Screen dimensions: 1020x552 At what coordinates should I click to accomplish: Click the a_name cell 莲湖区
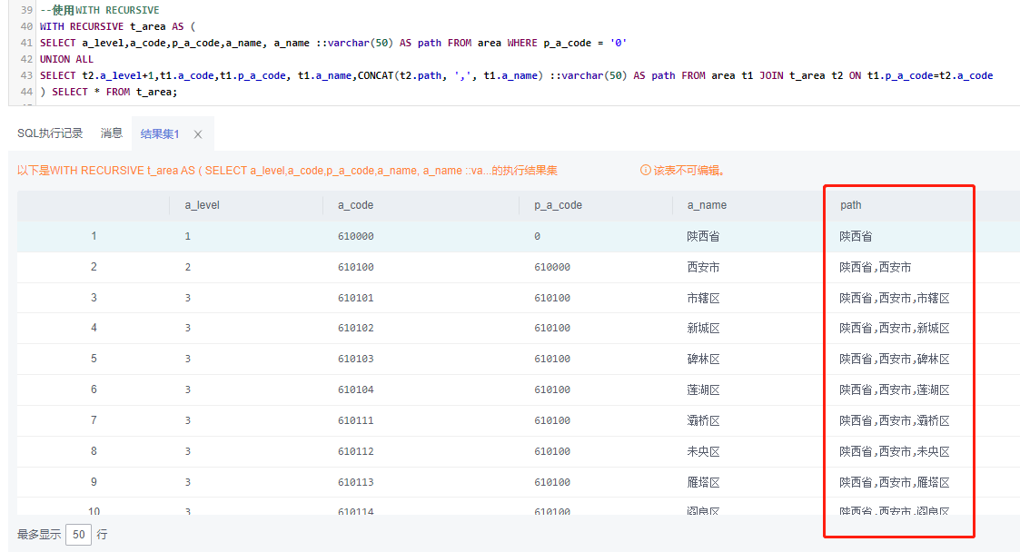click(x=703, y=389)
